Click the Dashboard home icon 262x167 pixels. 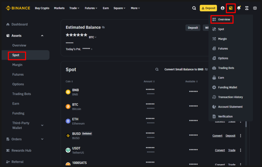(x=8, y=24)
